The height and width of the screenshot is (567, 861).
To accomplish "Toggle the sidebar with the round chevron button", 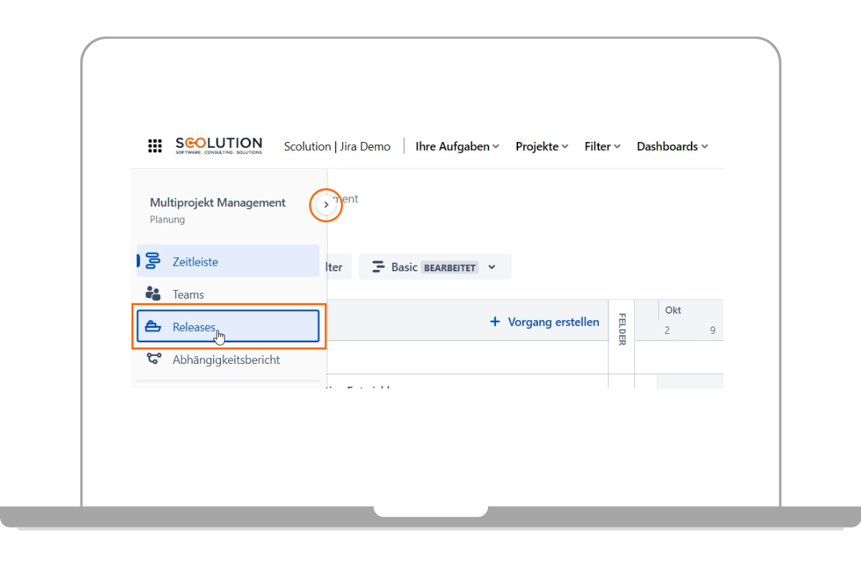I will 326,205.
